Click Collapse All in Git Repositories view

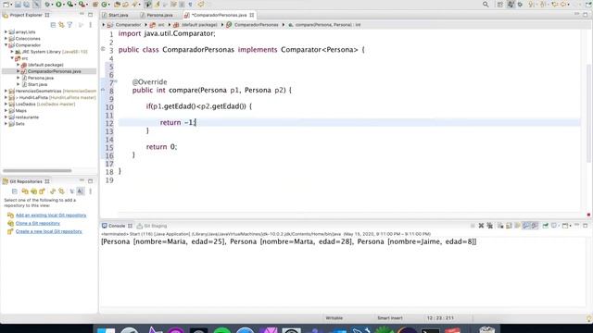click(15, 191)
